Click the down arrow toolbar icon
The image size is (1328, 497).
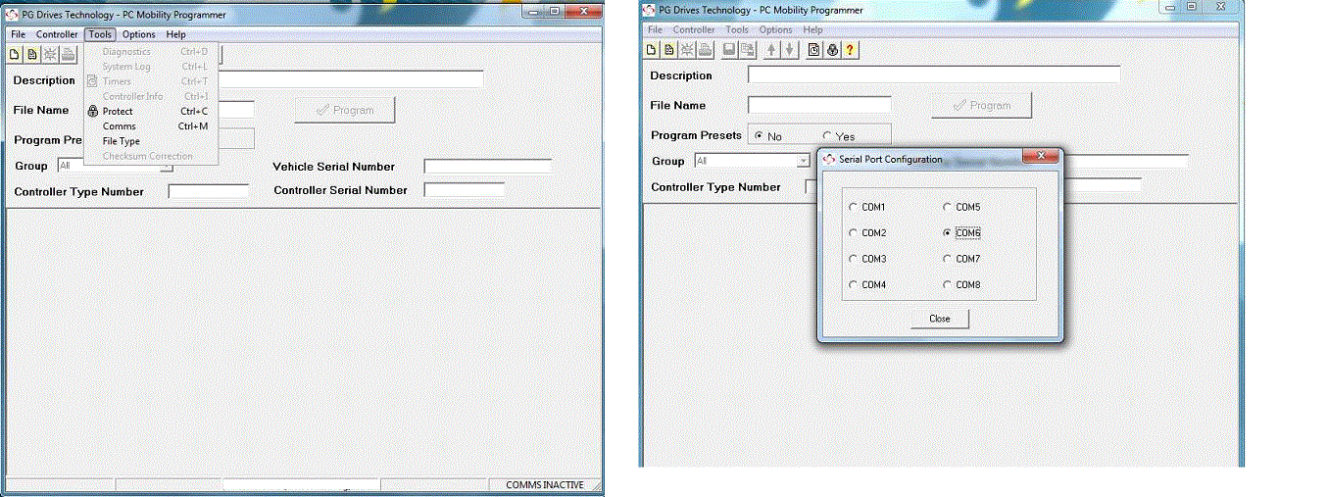[x=789, y=50]
